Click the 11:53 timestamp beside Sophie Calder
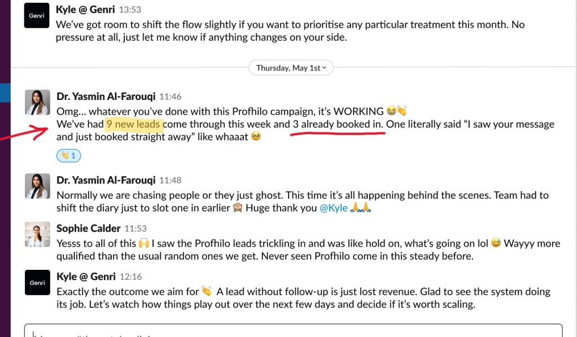The image size is (577, 337). tap(135, 229)
